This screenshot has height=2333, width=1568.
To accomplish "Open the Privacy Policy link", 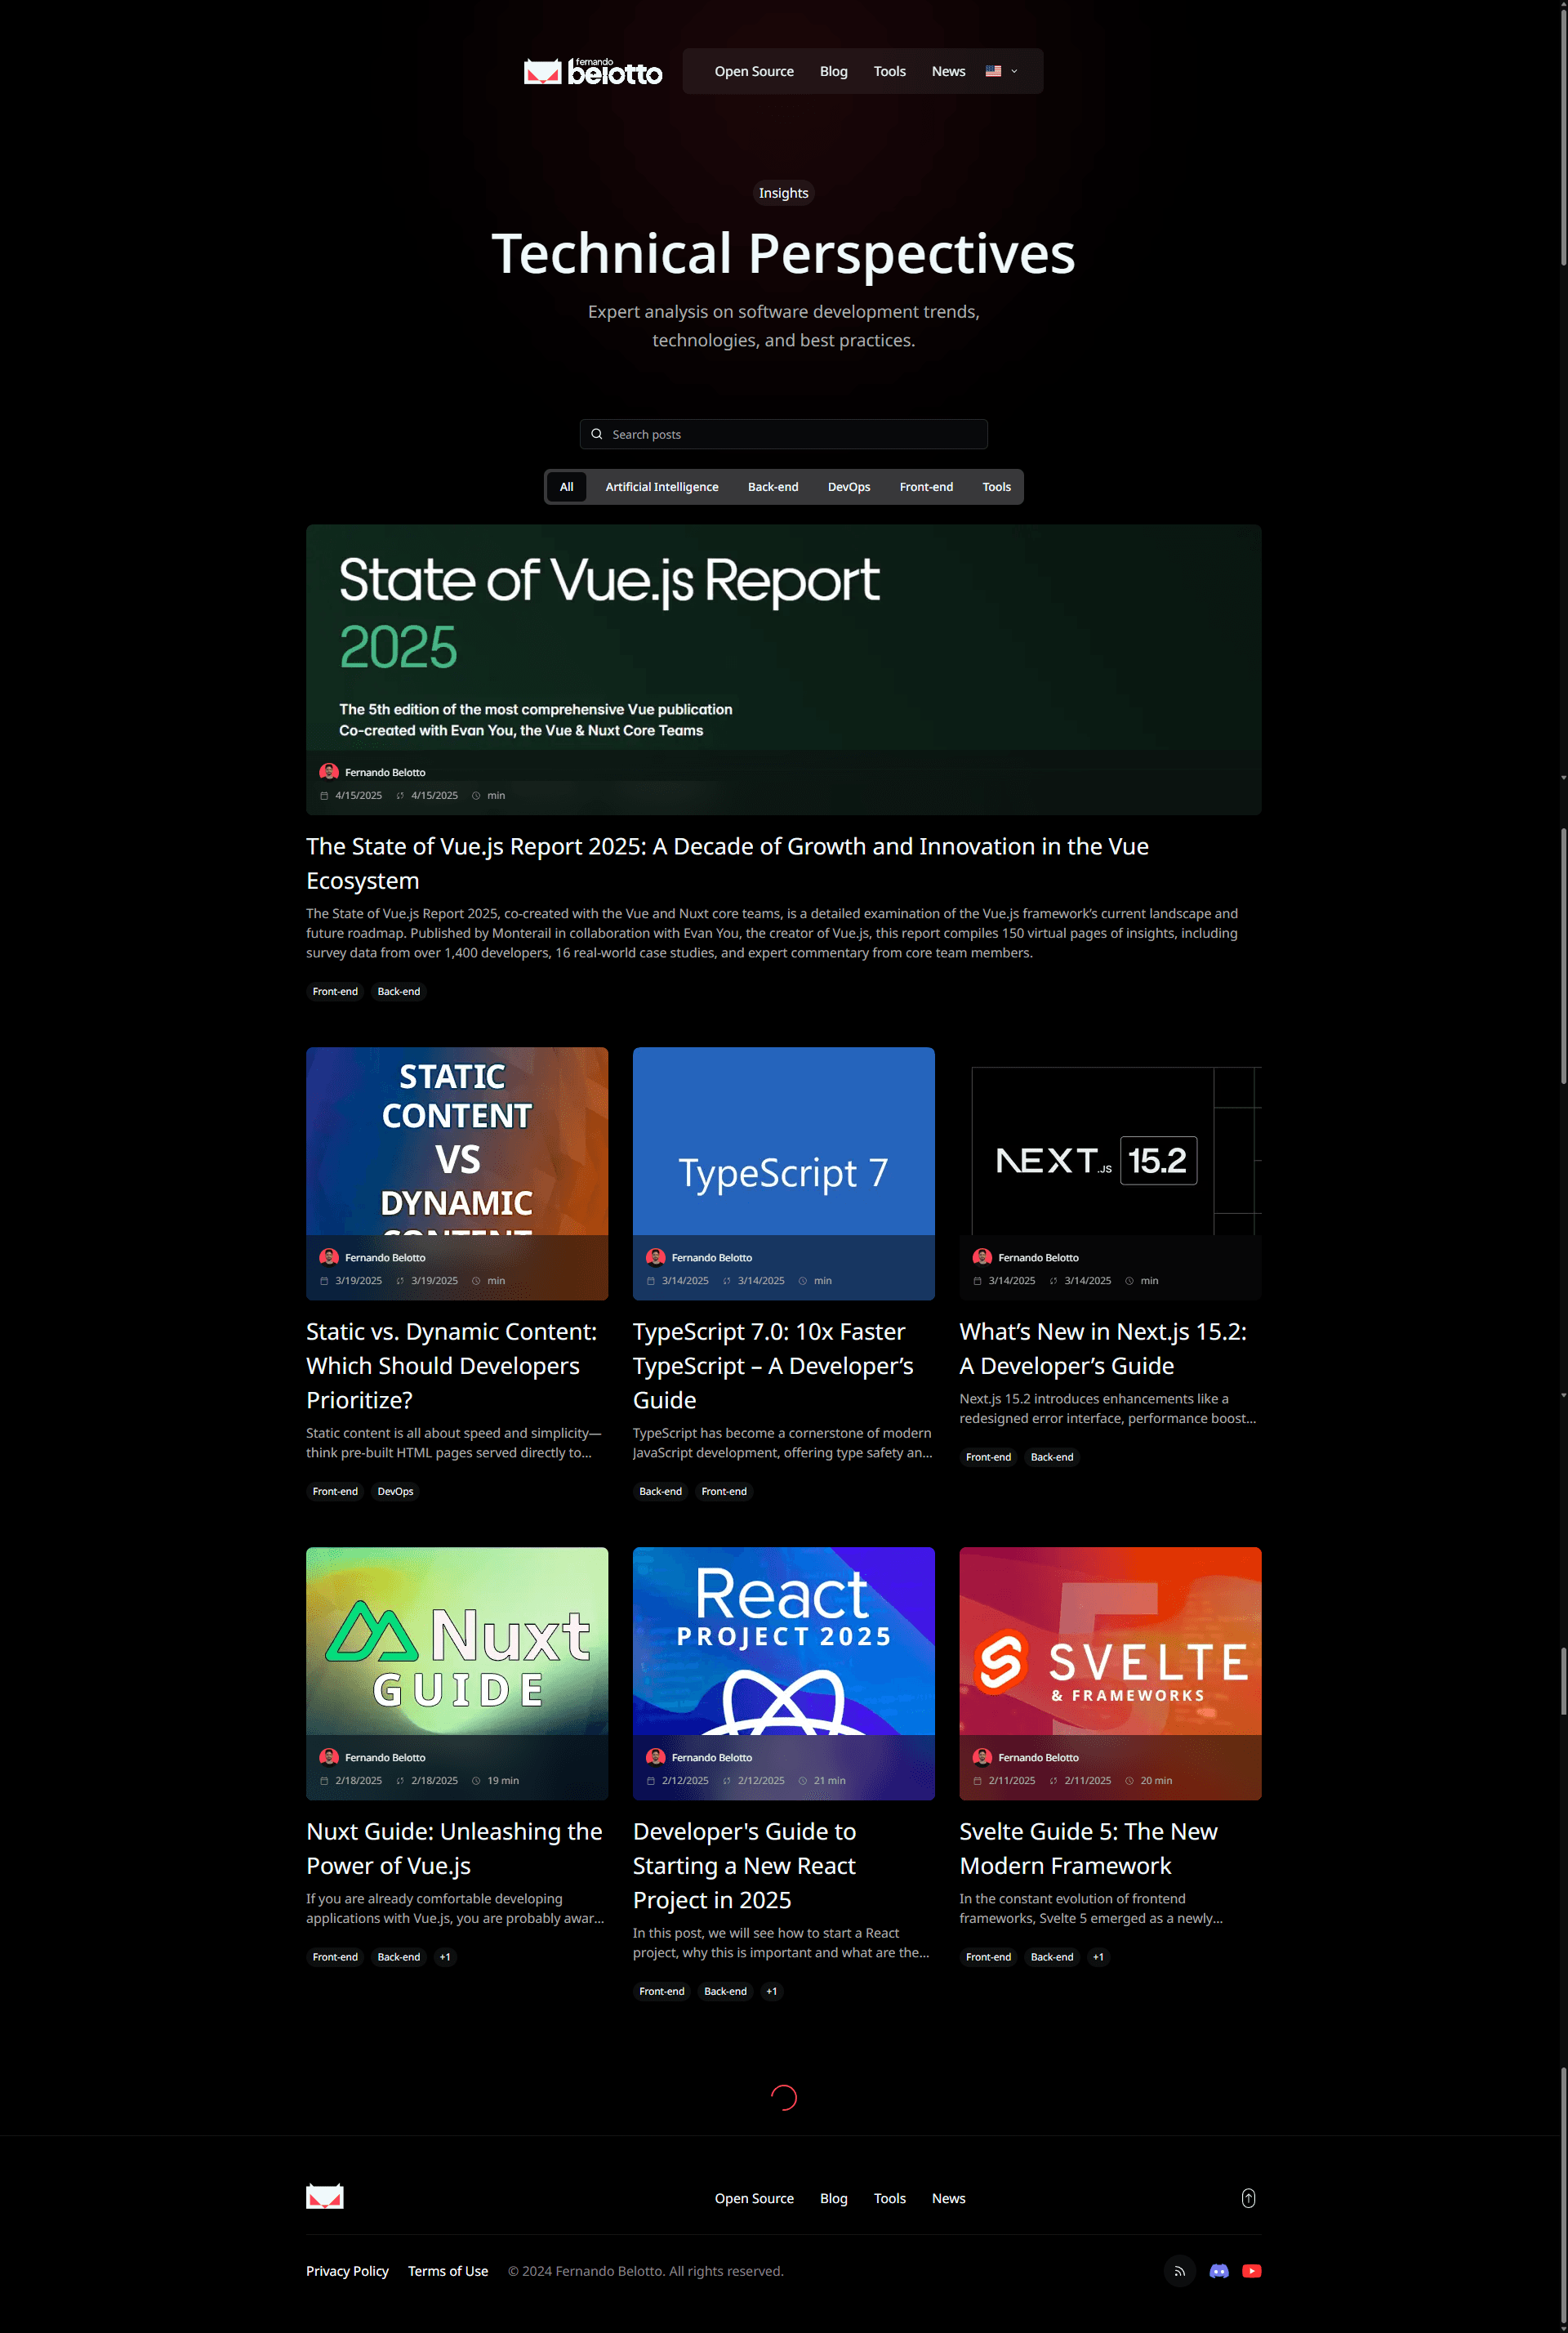I will [x=347, y=2271].
